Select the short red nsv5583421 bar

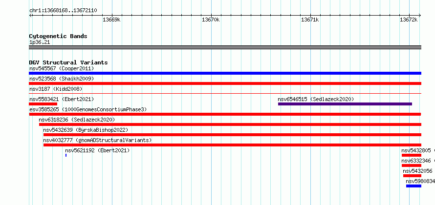(43, 104)
